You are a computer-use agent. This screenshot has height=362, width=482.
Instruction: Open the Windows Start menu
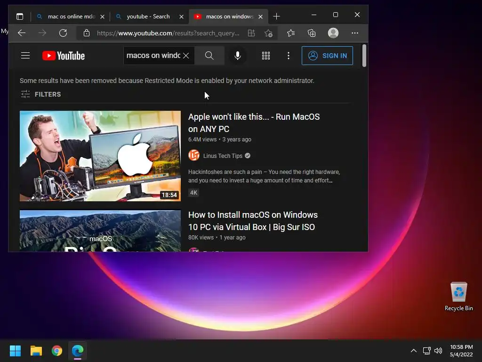tap(15, 351)
